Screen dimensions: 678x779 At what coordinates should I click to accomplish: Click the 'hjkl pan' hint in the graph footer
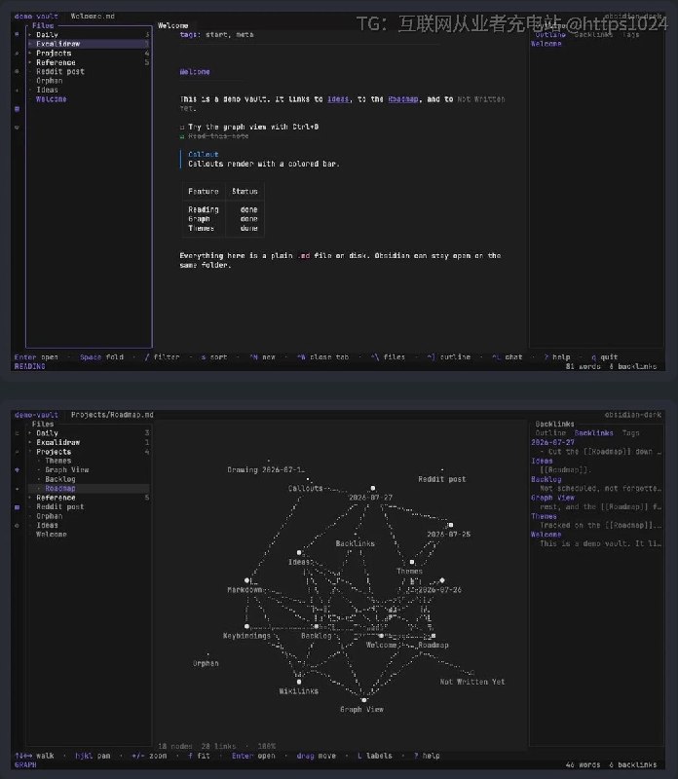tap(93, 756)
